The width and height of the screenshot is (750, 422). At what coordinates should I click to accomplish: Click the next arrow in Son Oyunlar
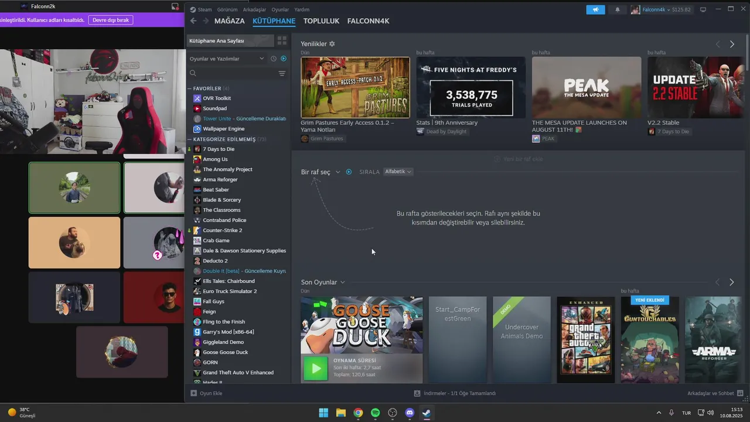731,283
